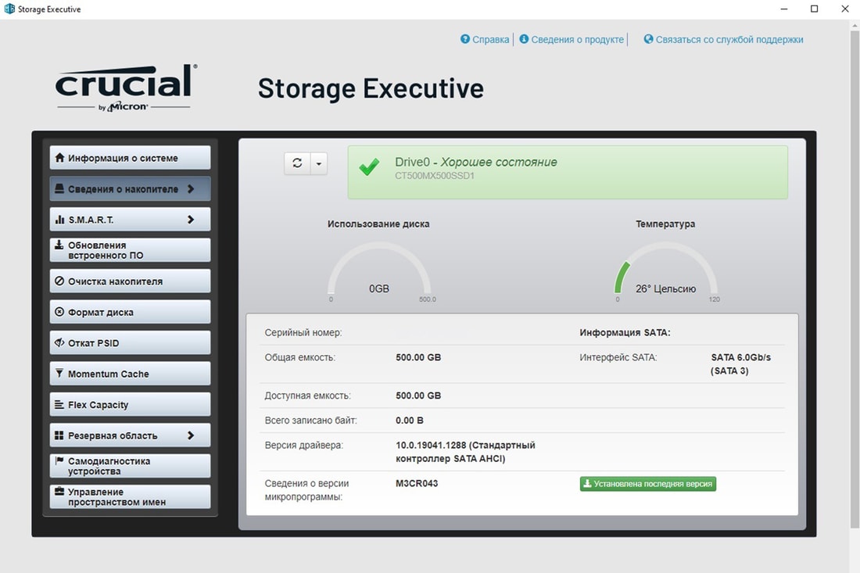Click the Серийный номер label
The height and width of the screenshot is (573, 860).
303,333
